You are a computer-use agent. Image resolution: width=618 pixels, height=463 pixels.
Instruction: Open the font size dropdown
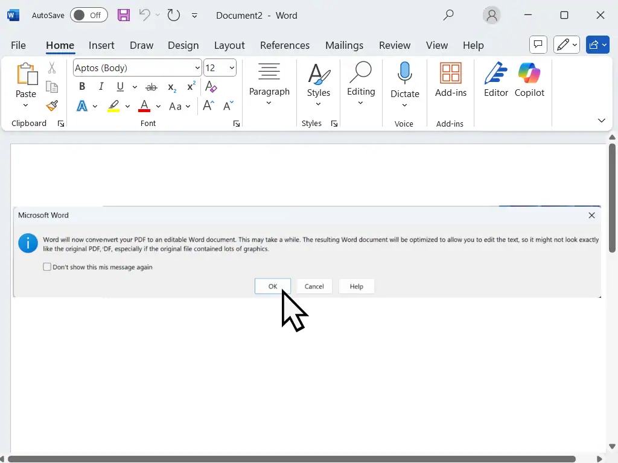[232, 68]
